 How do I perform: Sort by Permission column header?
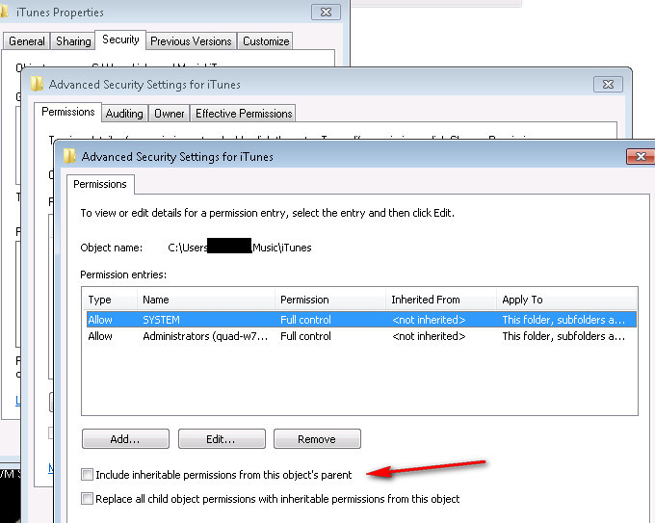(x=330, y=300)
